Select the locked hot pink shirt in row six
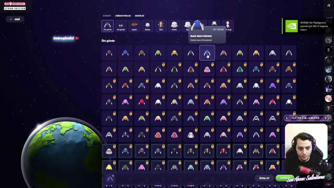 point(174,135)
